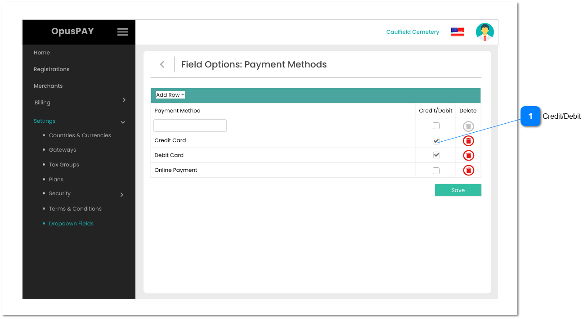Click the empty Payment Method text field

pyautogui.click(x=189, y=125)
